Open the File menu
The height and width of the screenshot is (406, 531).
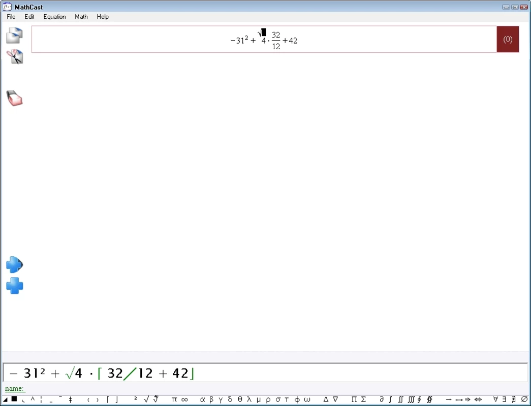point(11,17)
